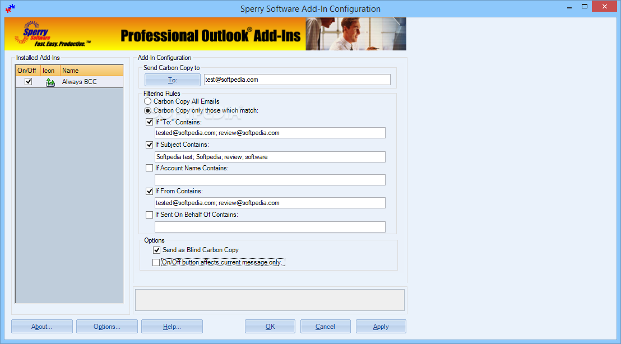Enable If Sent On Behalf Of Contains
Viewport: 621px width, 344px height.
tap(149, 215)
